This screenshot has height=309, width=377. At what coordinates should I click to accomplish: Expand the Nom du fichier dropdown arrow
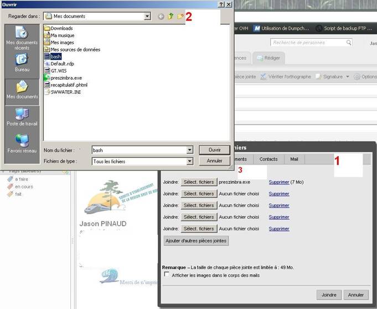coord(190,150)
